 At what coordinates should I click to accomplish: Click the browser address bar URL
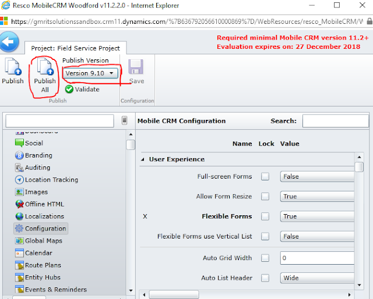pos(186,22)
